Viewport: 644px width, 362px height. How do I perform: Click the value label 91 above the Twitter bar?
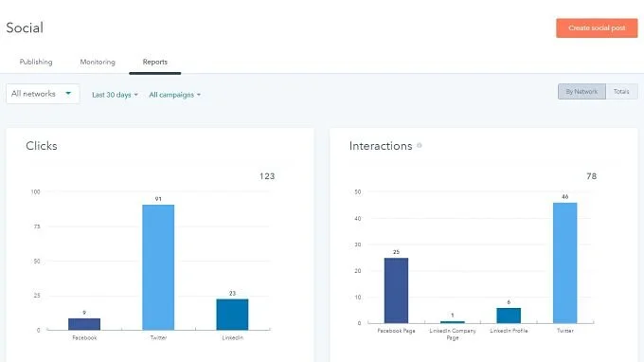158,199
